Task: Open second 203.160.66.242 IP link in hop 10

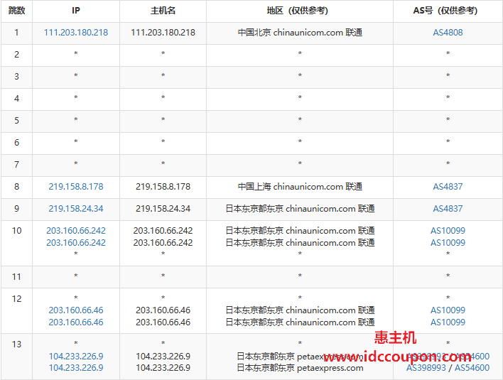Action: click(x=76, y=243)
